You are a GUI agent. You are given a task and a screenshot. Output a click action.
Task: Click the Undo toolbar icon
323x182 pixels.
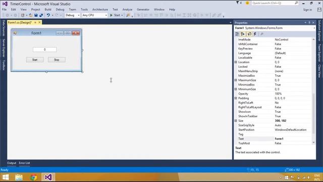[x=48, y=15]
